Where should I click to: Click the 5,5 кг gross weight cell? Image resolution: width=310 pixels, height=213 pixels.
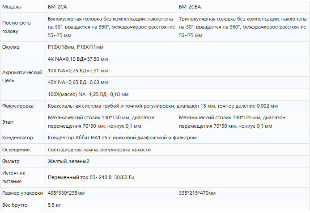click(54, 205)
